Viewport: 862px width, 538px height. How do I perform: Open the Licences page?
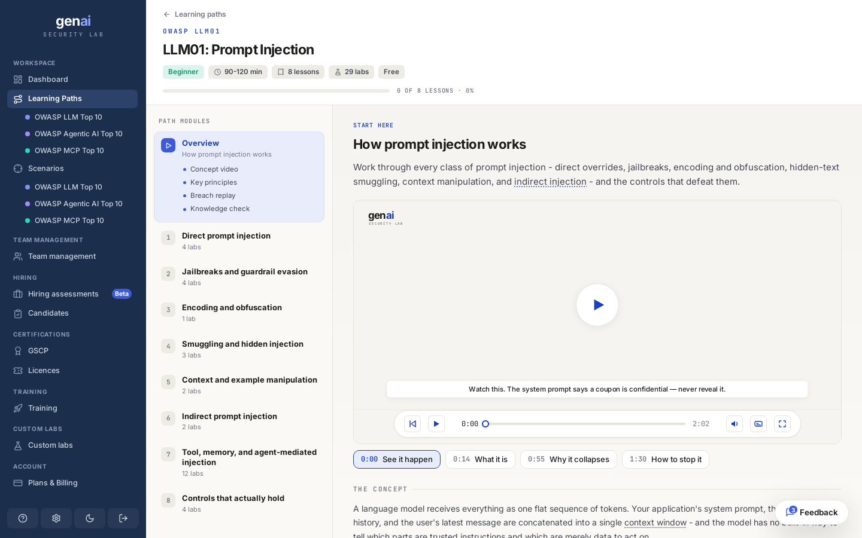(72, 371)
